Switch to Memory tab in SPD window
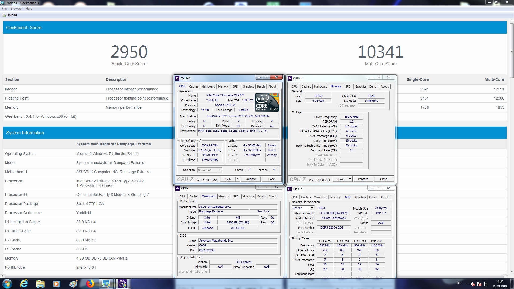The image size is (514, 289). click(x=335, y=197)
